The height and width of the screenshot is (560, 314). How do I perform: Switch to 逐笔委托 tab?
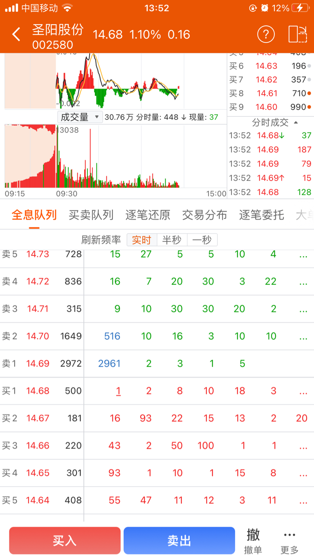pyautogui.click(x=261, y=215)
